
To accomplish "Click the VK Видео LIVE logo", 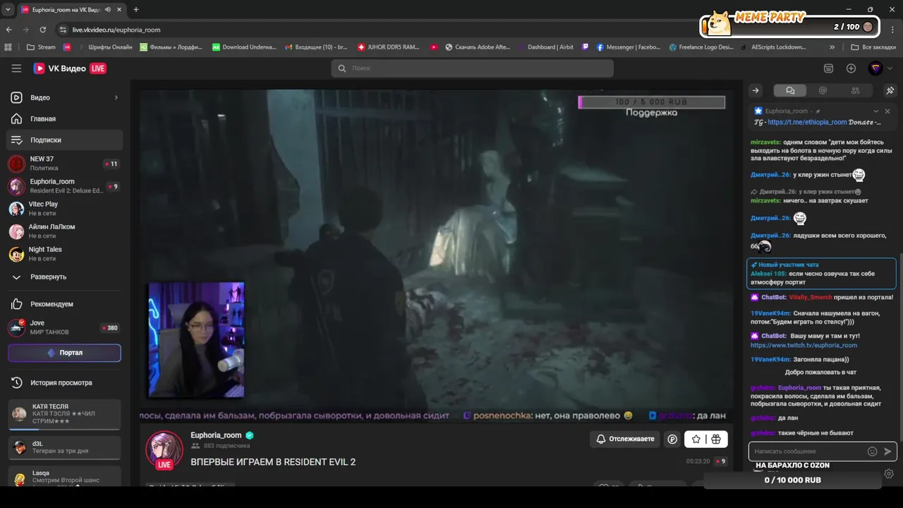I will (70, 68).
